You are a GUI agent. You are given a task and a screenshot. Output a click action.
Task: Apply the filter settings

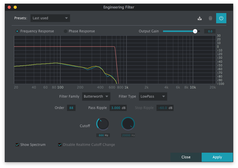click(x=217, y=157)
